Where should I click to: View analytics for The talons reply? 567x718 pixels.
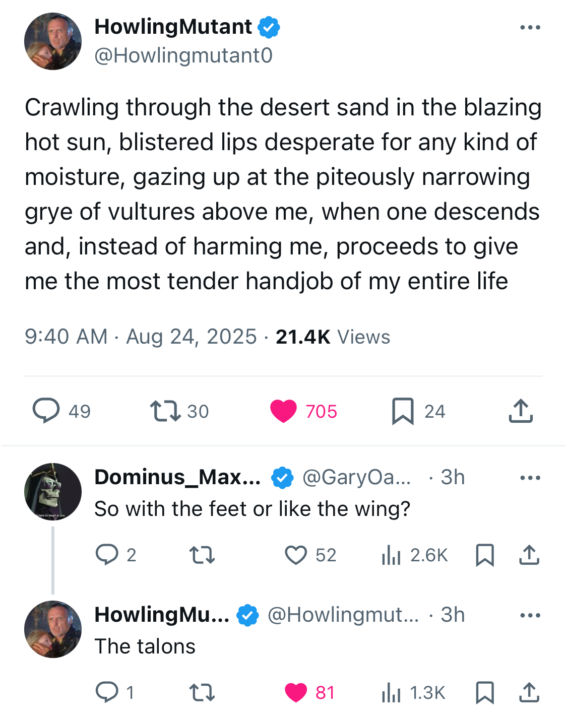click(x=391, y=692)
